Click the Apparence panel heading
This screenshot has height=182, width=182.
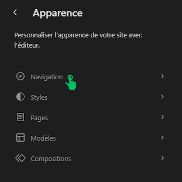tap(57, 13)
